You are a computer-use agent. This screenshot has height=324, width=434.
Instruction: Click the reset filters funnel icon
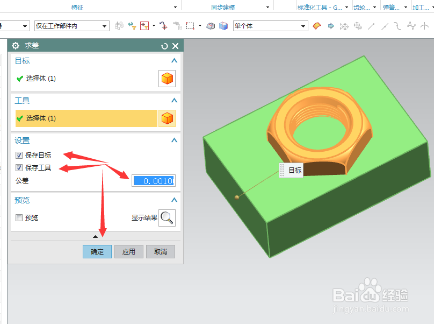(132, 26)
